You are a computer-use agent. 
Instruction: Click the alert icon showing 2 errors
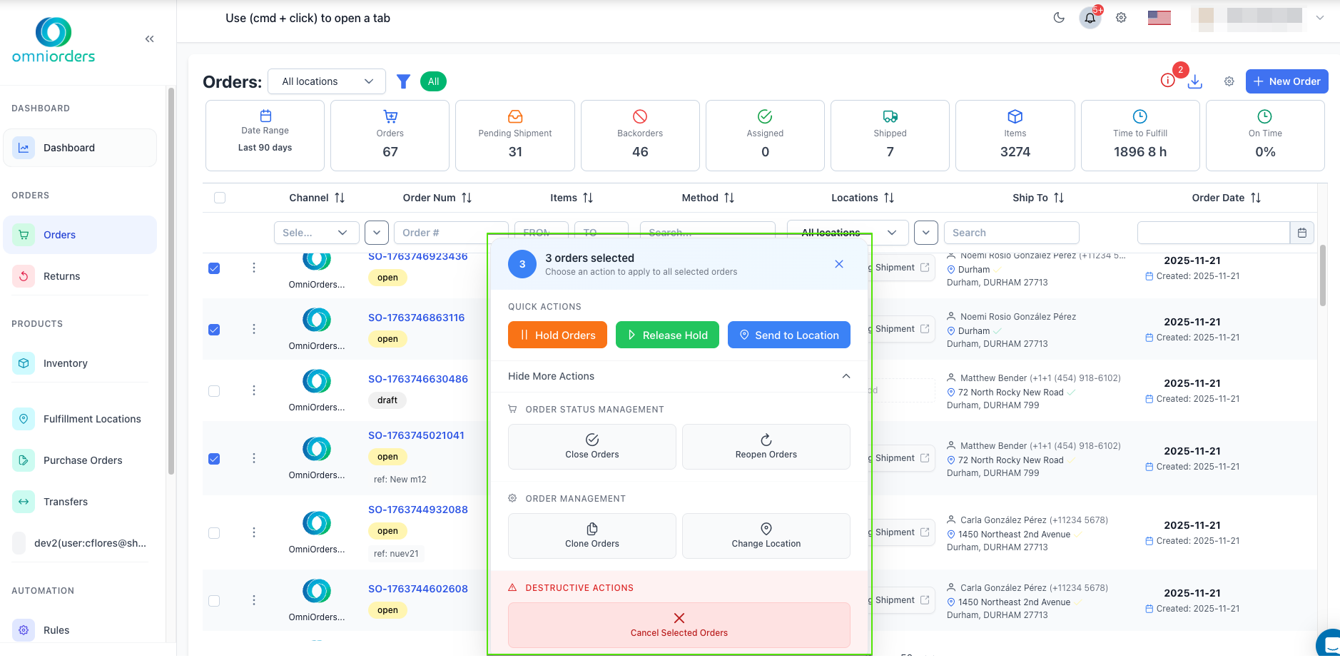[1167, 80]
